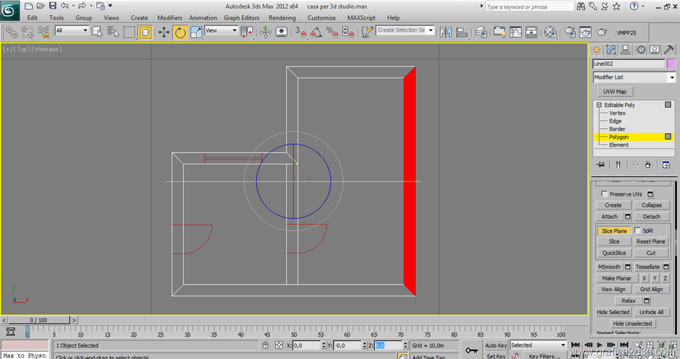Toggle the Split checkbox

[637, 231]
